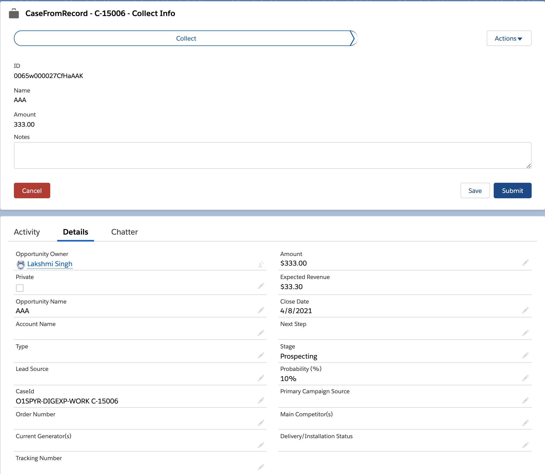Open the Chatter tab
This screenshot has height=474, width=545.
tap(124, 232)
